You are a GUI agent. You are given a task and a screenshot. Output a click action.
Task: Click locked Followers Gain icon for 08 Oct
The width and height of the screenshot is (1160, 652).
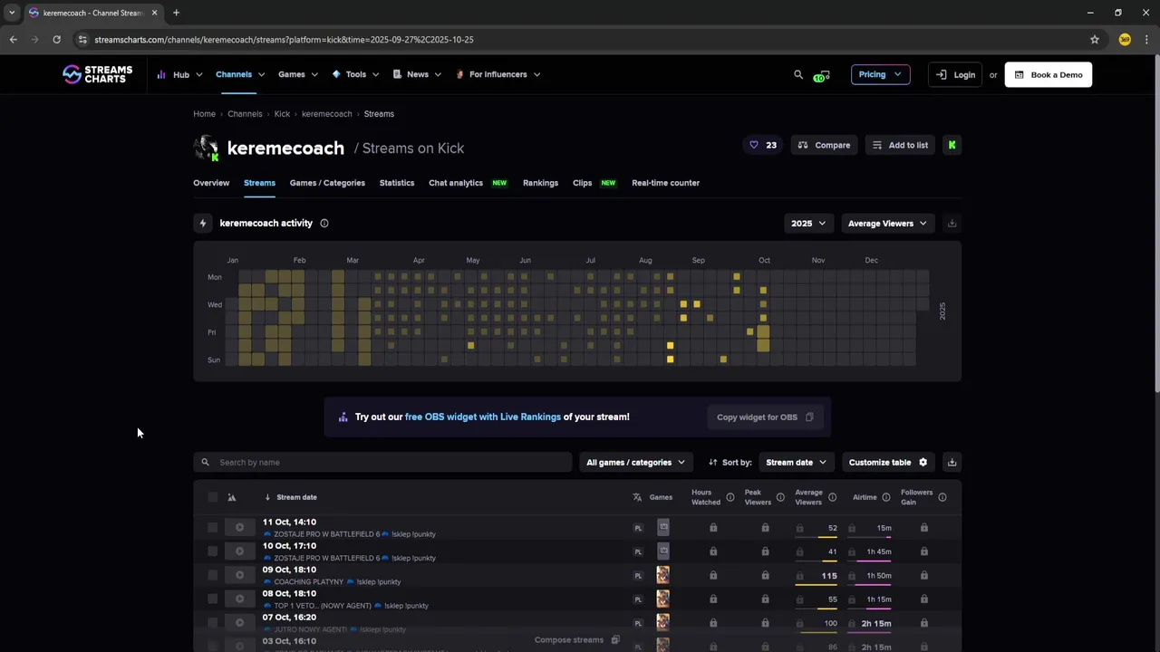tap(923, 599)
